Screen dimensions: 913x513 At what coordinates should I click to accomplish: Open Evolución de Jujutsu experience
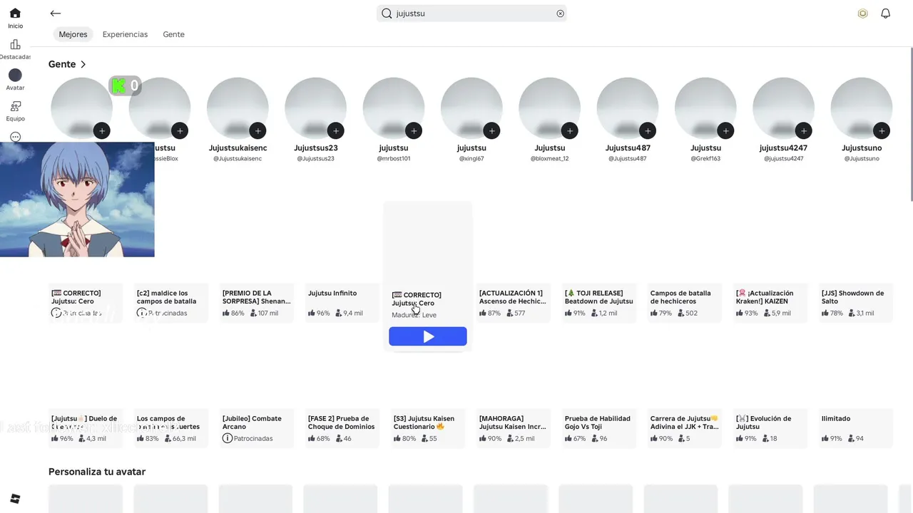(770, 428)
